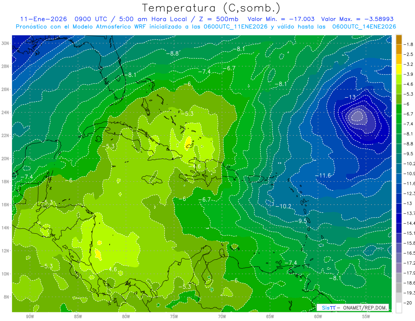Pick the dark orange swatch atop the colorbar
The height and width of the screenshot is (321, 415).
pyautogui.click(x=399, y=39)
